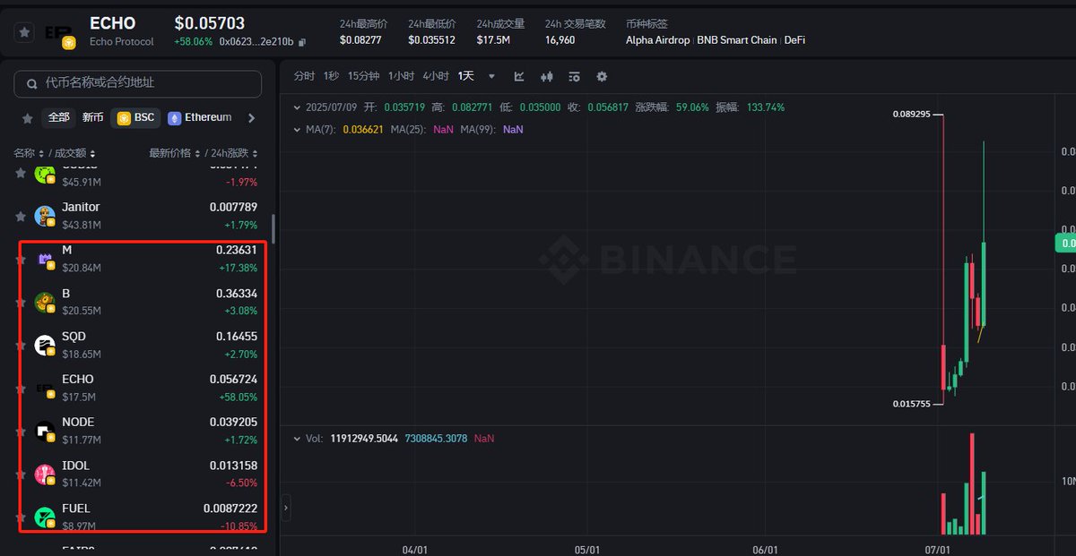The width and height of the screenshot is (1076, 556).
Task: Star the FUEL token row
Action: click(20, 518)
